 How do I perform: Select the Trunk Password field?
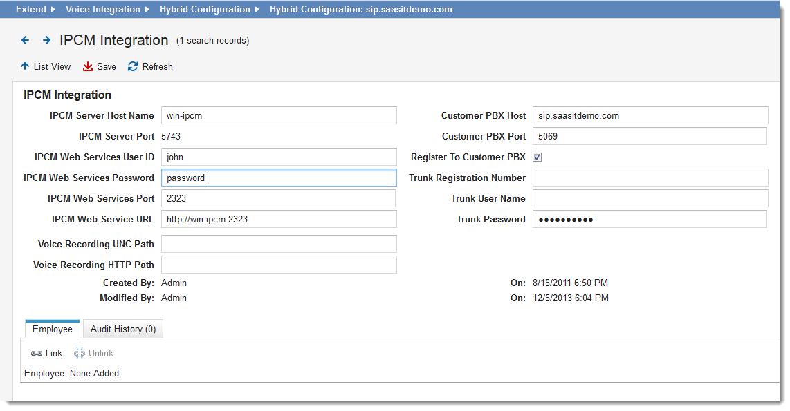click(x=650, y=219)
